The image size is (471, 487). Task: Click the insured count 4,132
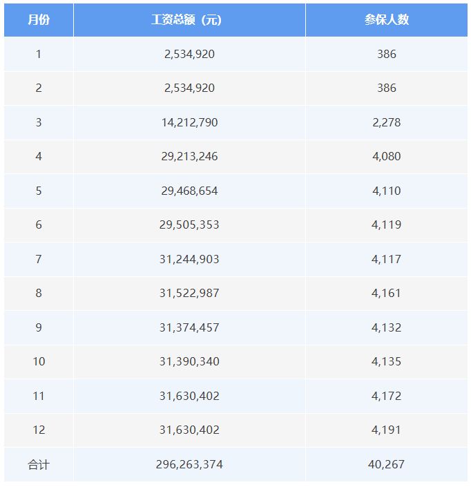[387, 327]
